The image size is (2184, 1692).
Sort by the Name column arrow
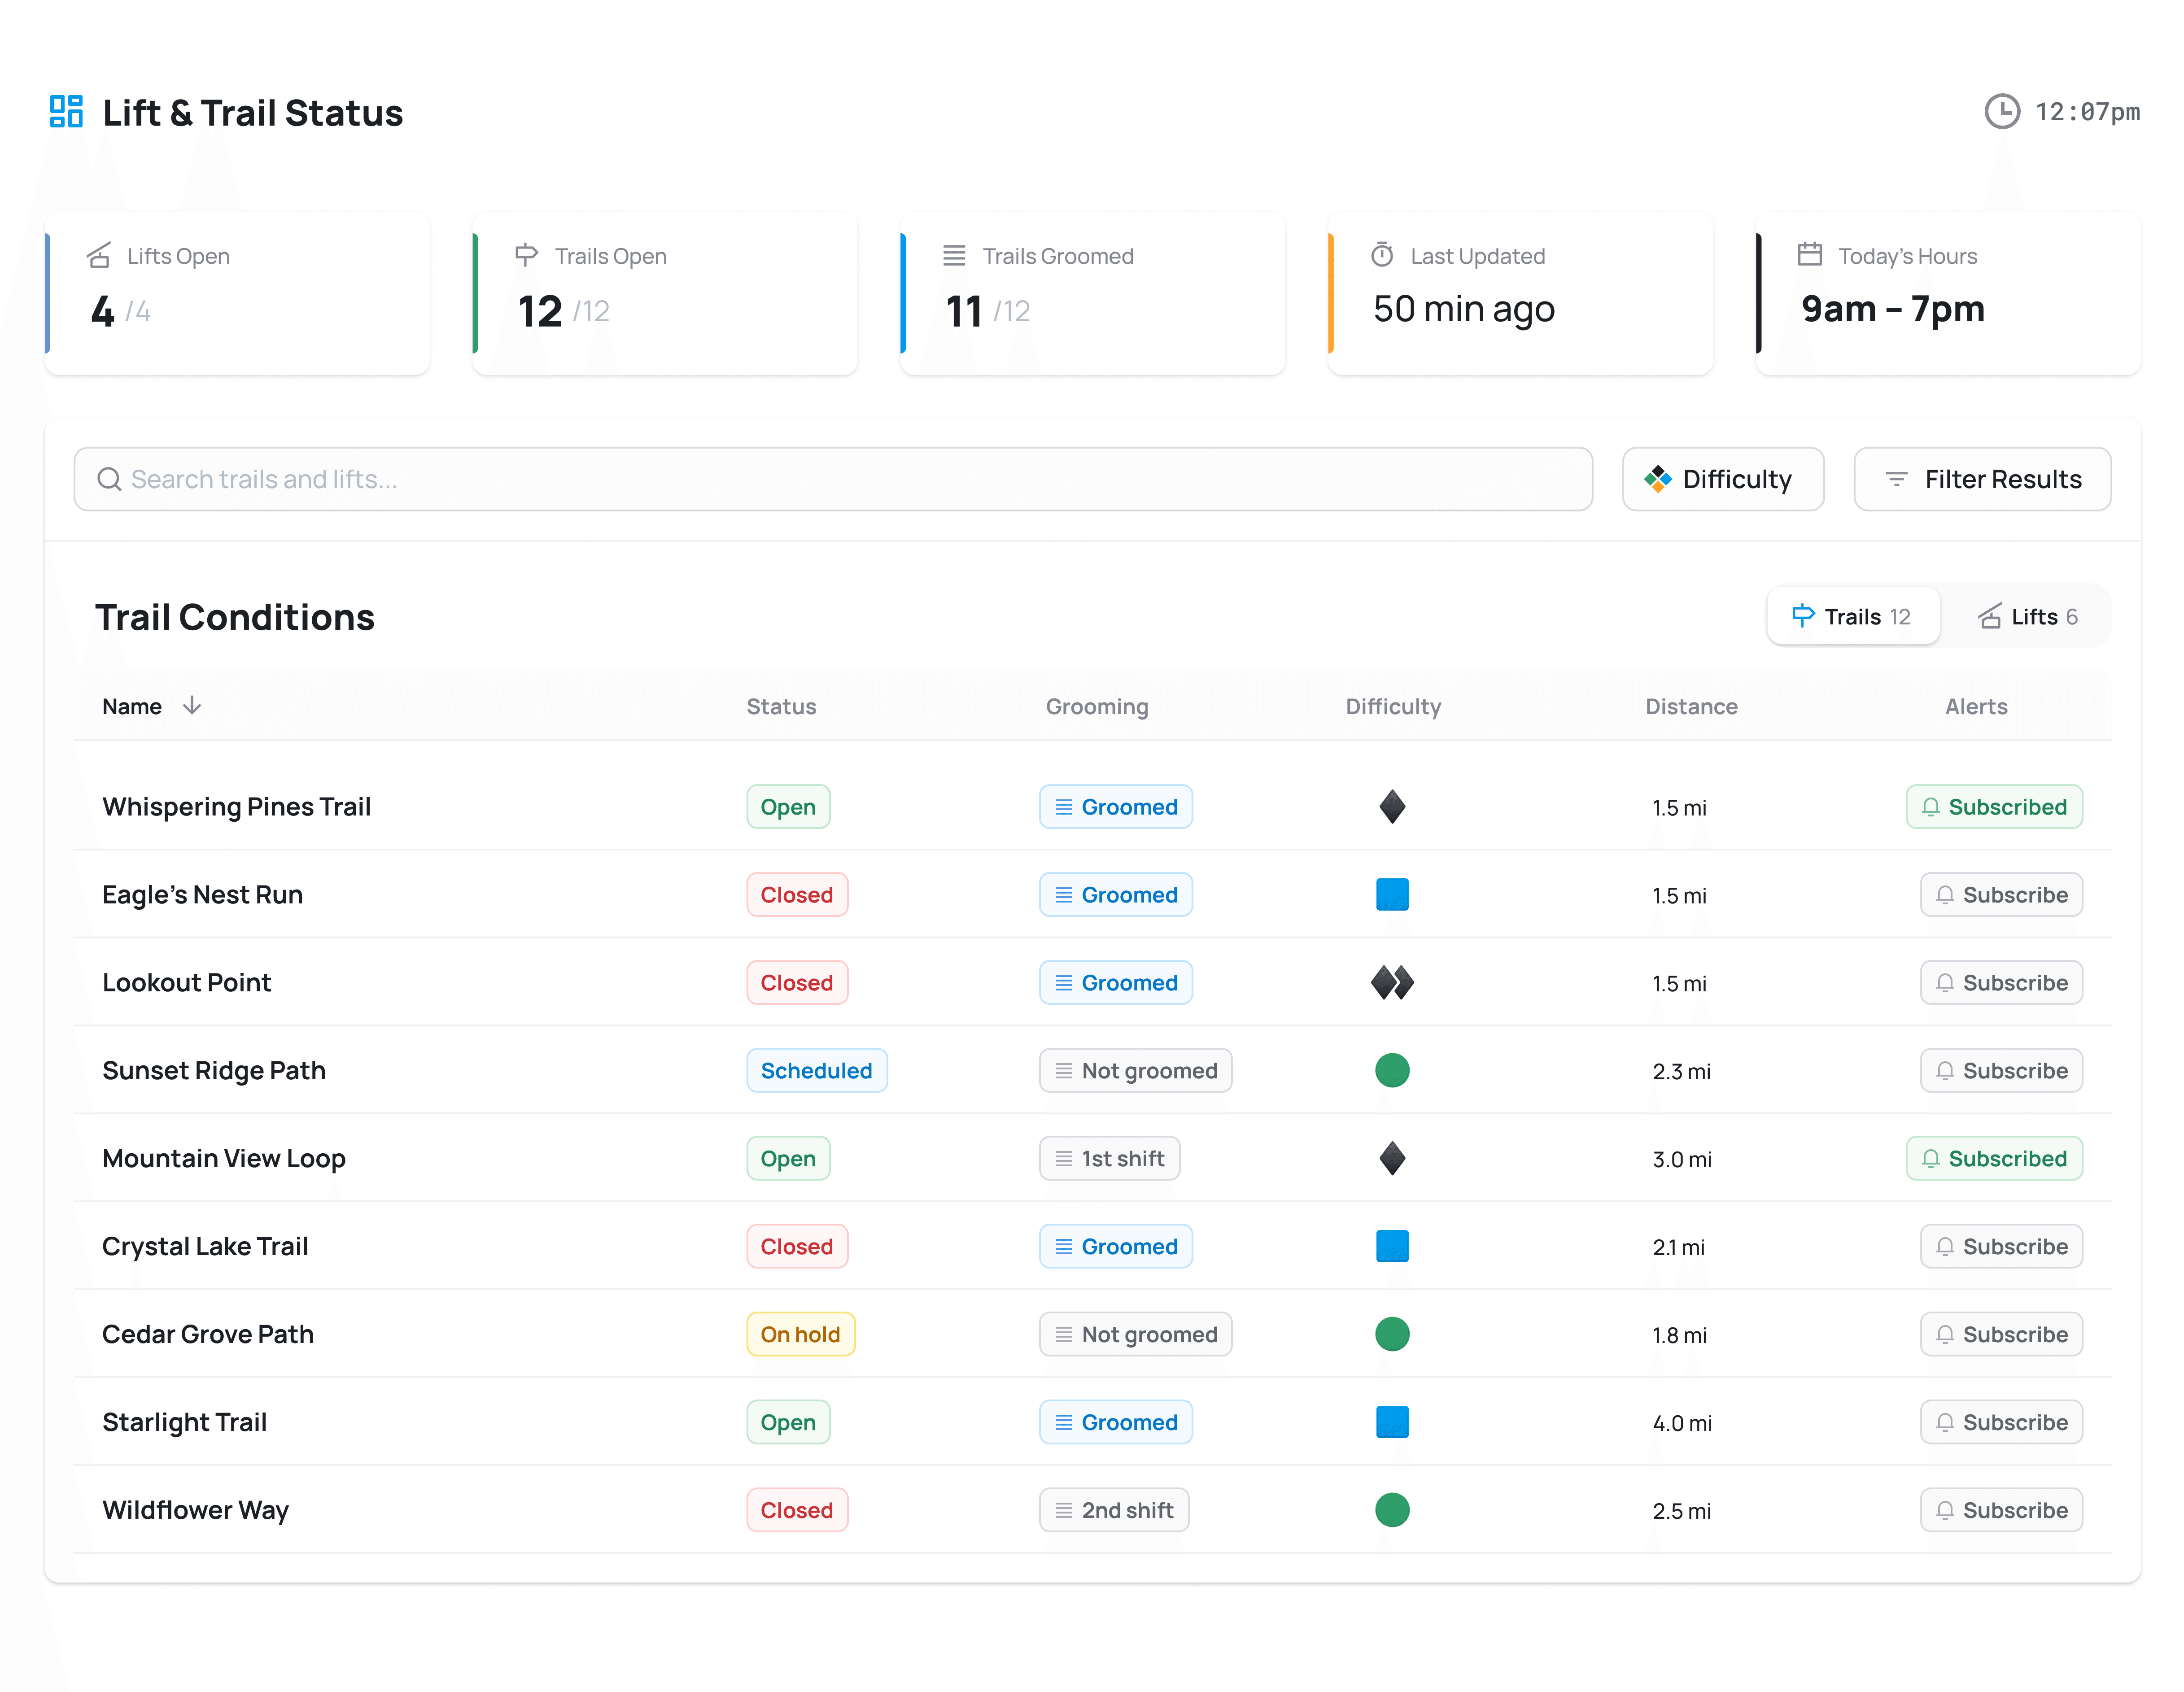pos(192,706)
